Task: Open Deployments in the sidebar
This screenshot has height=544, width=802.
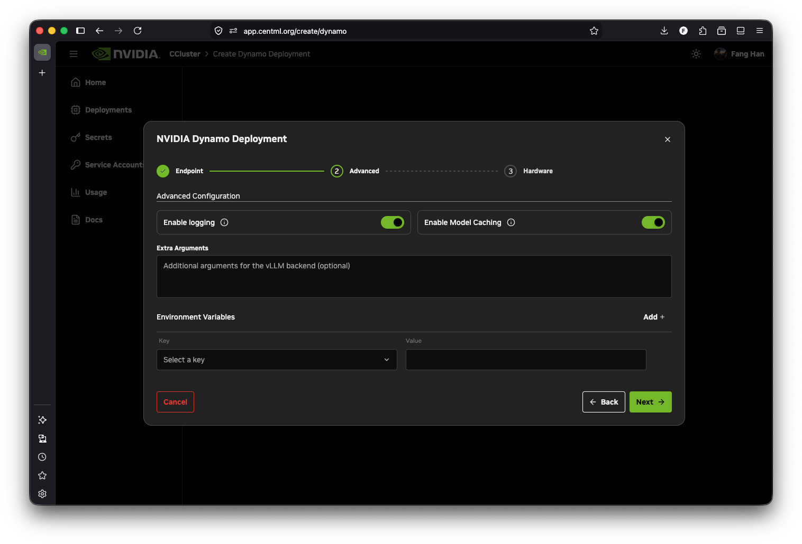Action: [x=102, y=110]
